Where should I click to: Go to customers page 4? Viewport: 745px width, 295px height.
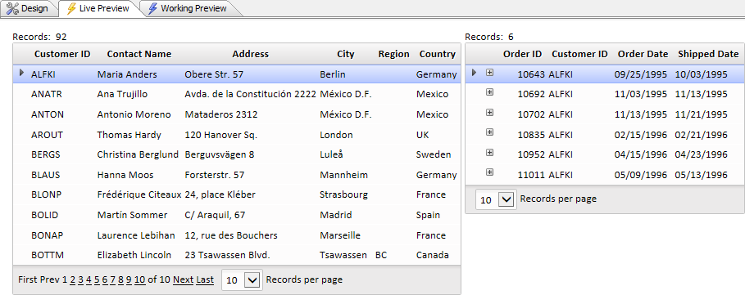[x=89, y=279]
